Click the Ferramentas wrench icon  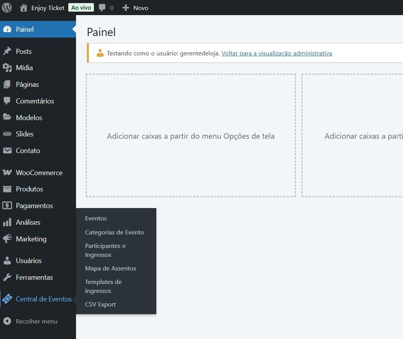(7, 277)
